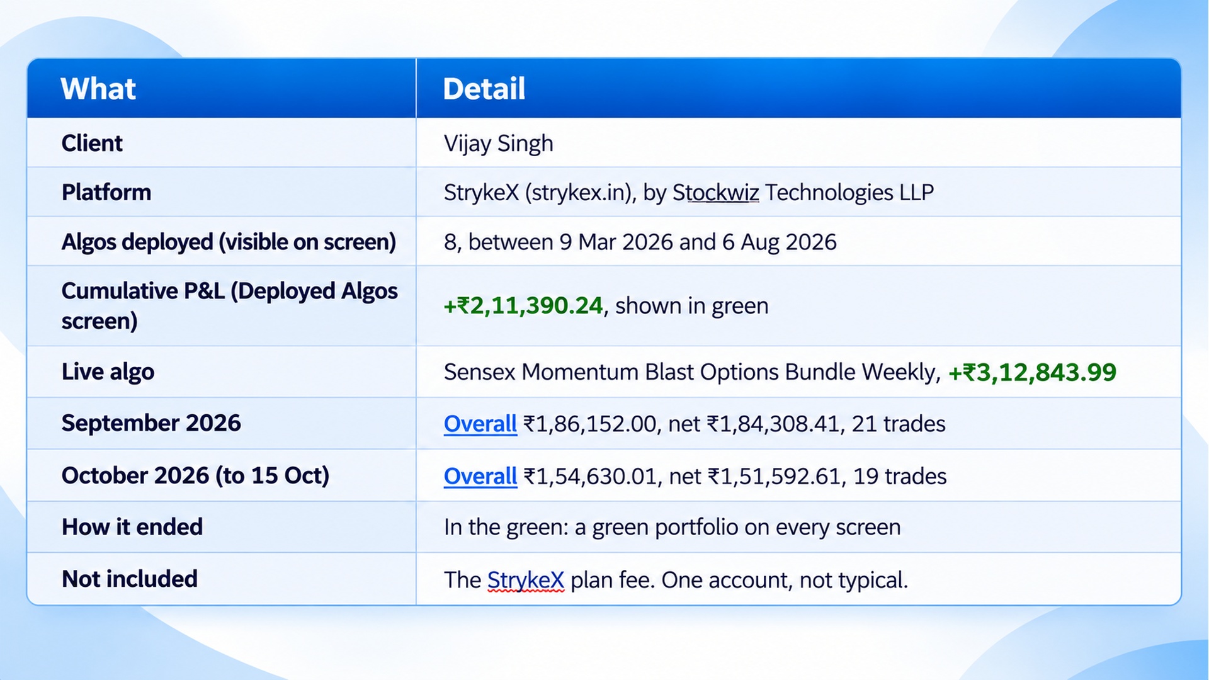
Task: Click the 'Overall' link in September 2026 row
Action: 480,424
